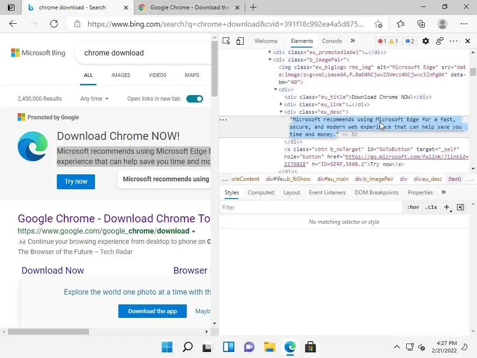The height and width of the screenshot is (358, 477).
Task: Switch to the Console tab
Action: tap(332, 41)
